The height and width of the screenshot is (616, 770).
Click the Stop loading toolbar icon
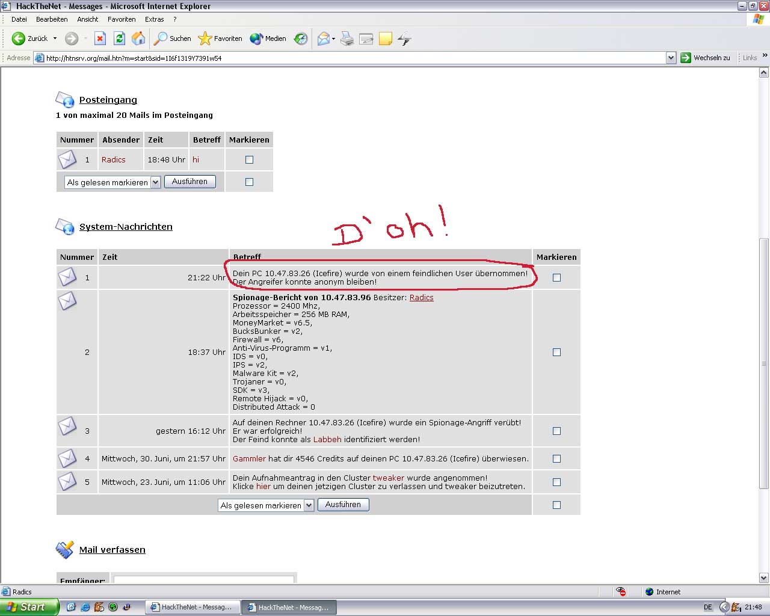point(100,38)
